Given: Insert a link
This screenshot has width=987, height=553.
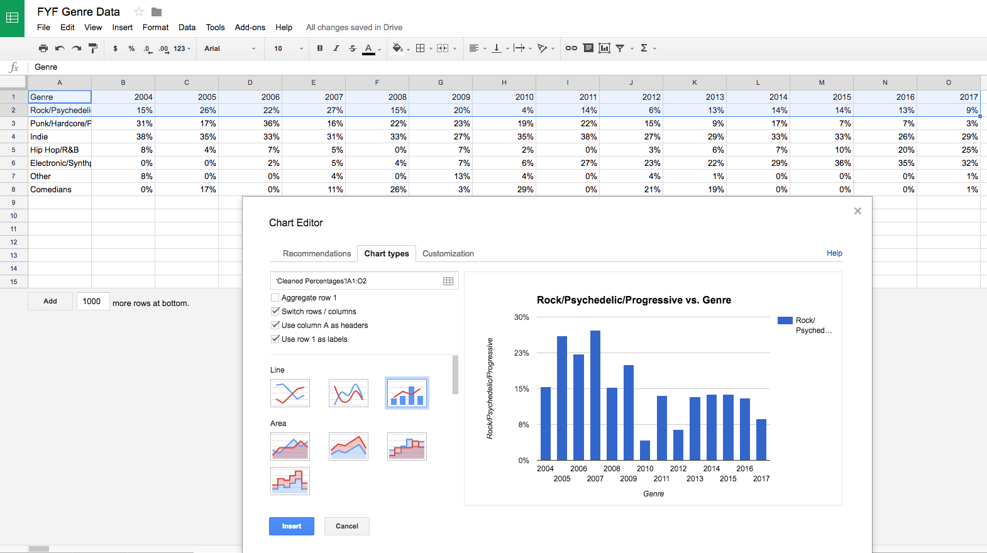Looking at the screenshot, I should (571, 48).
